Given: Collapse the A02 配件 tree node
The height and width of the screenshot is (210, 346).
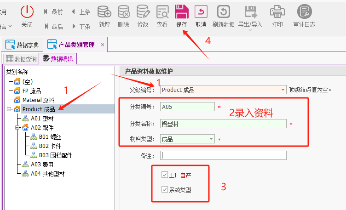Looking at the screenshot, I should click(x=17, y=128).
